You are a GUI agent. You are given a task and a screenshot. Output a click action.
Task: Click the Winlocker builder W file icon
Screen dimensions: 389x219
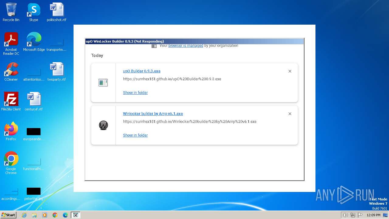(103, 125)
